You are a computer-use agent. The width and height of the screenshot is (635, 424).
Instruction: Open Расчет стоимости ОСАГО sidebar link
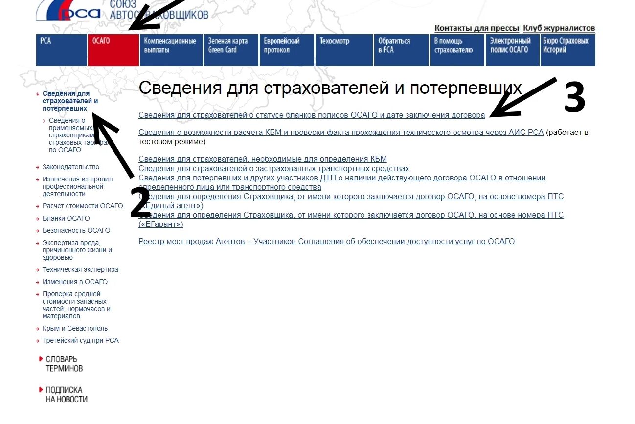click(83, 206)
